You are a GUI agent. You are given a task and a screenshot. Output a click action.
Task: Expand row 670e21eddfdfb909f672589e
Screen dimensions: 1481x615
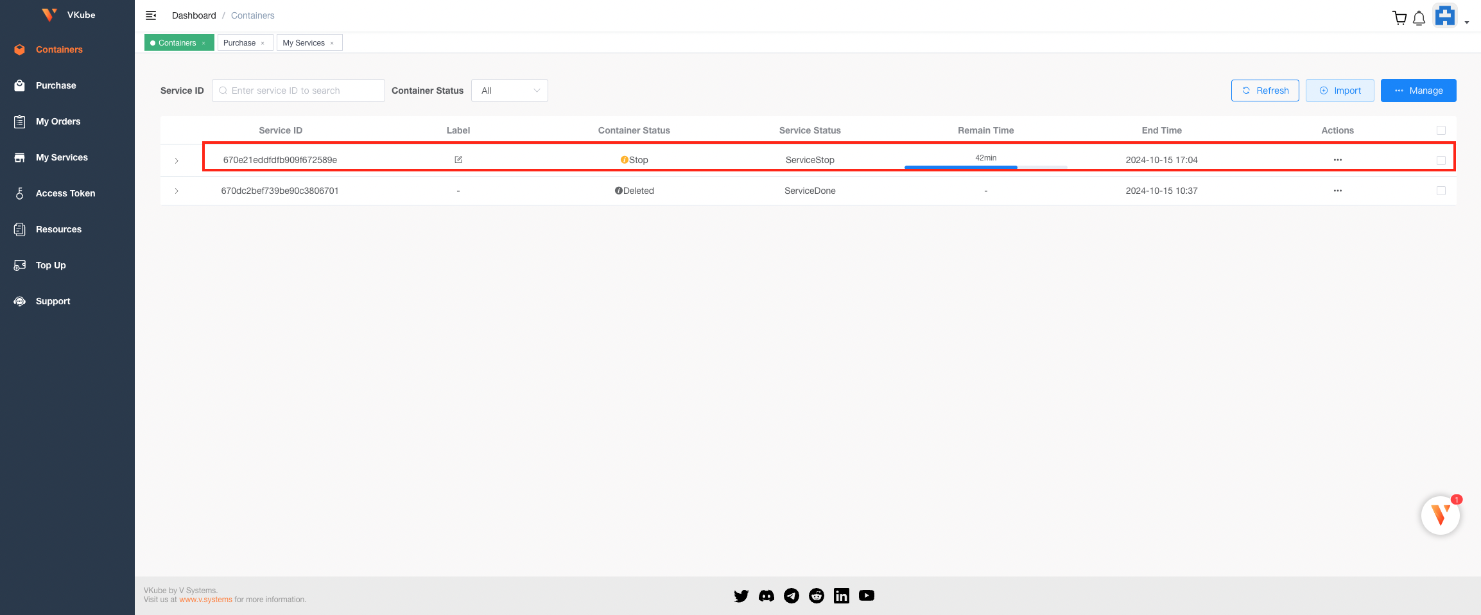177,160
